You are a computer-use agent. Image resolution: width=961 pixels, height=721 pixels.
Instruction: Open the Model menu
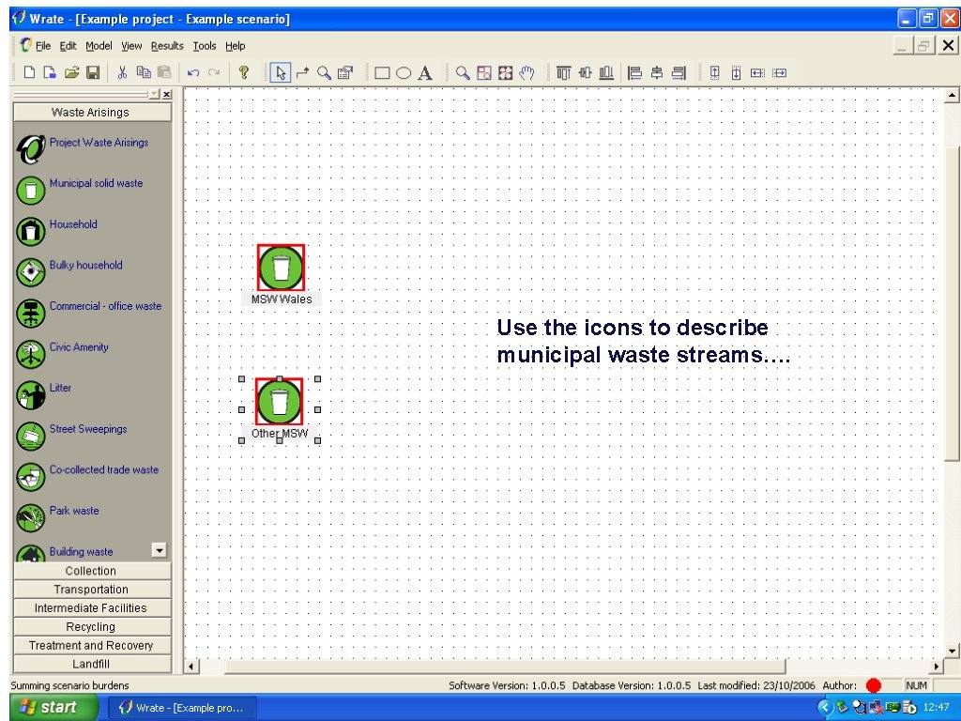[x=97, y=45]
